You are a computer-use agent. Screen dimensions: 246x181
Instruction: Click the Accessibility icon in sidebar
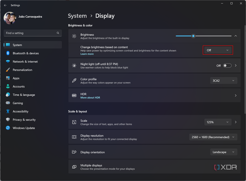pos(8,111)
